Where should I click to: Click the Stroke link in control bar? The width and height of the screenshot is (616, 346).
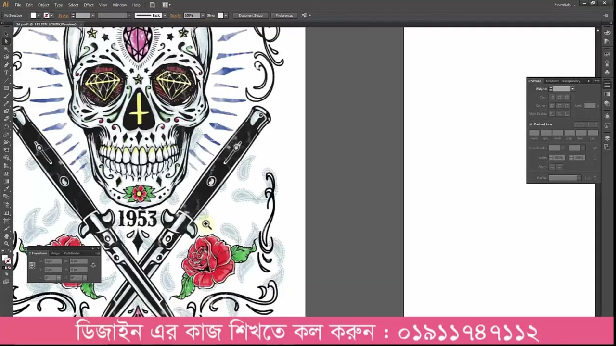[64, 15]
